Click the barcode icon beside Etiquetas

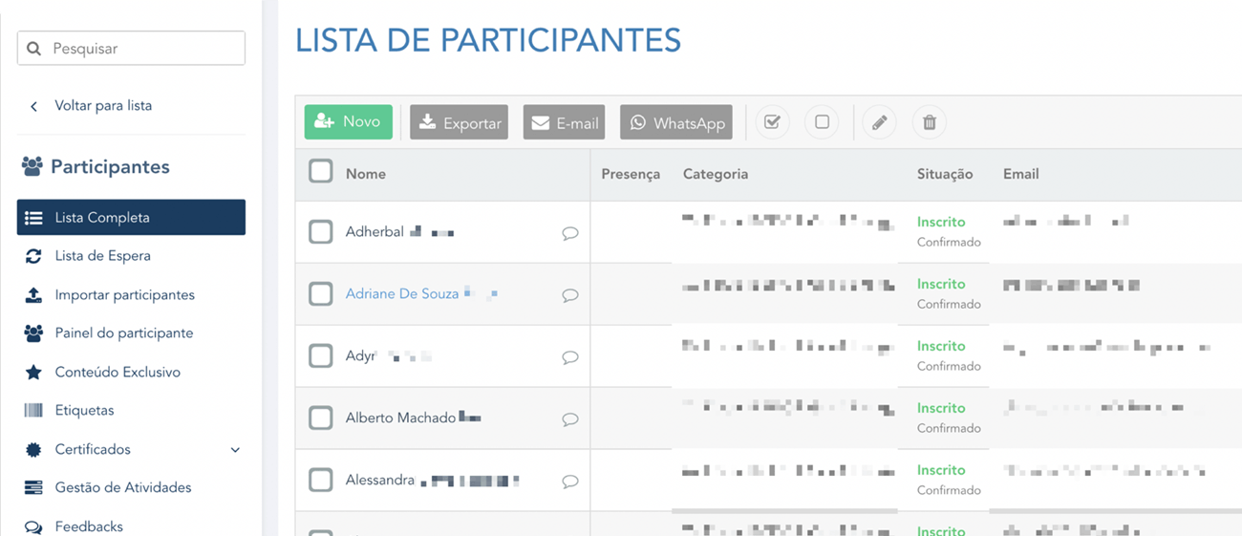point(33,411)
